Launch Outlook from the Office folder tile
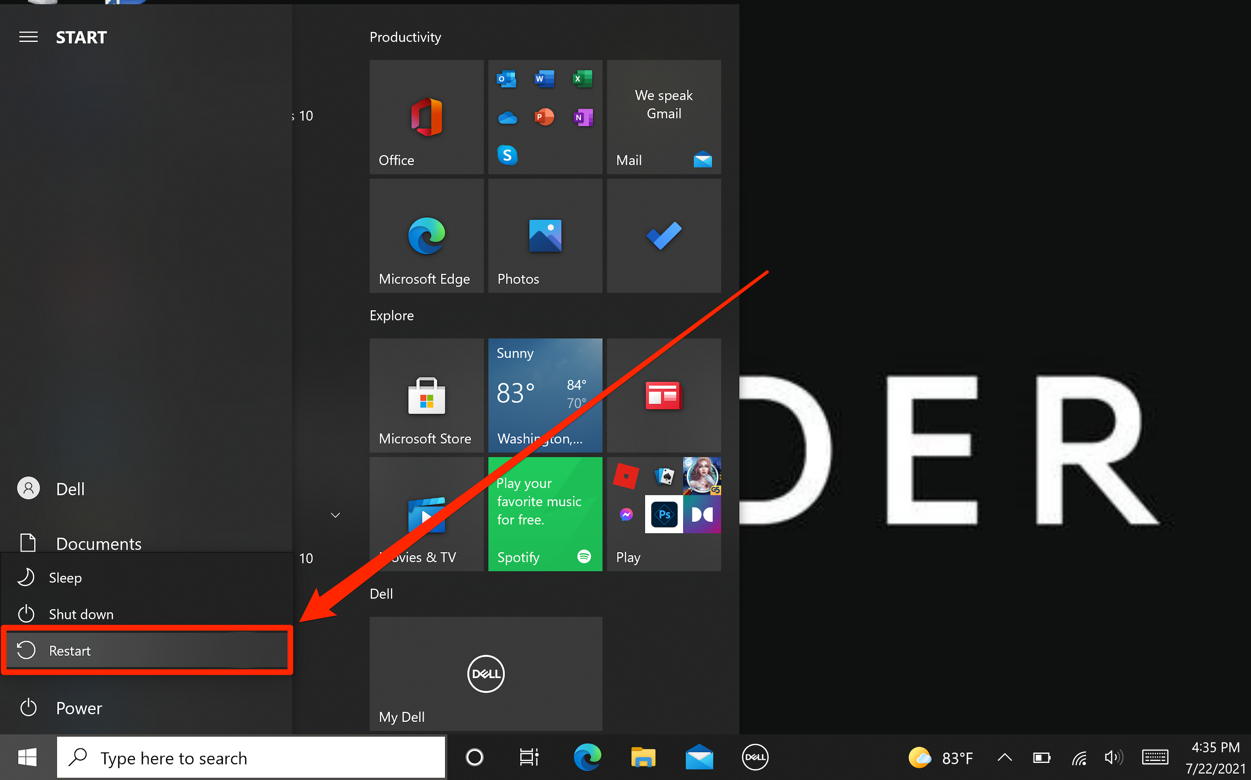This screenshot has width=1251, height=780. point(506,79)
